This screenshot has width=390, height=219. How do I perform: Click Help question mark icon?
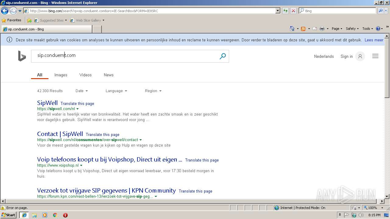[x=378, y=29]
